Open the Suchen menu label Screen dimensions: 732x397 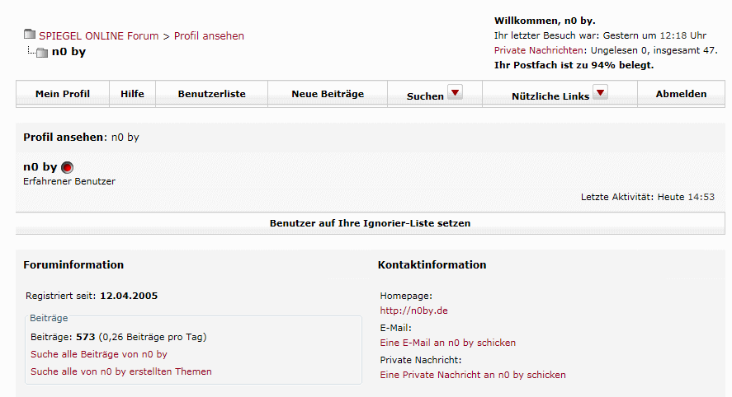click(x=425, y=96)
